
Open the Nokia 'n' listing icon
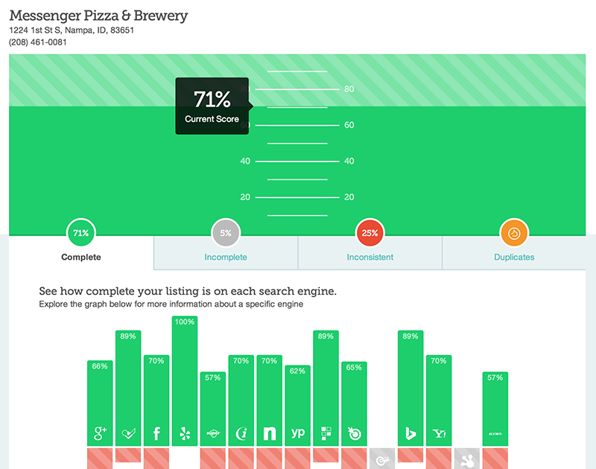point(270,433)
